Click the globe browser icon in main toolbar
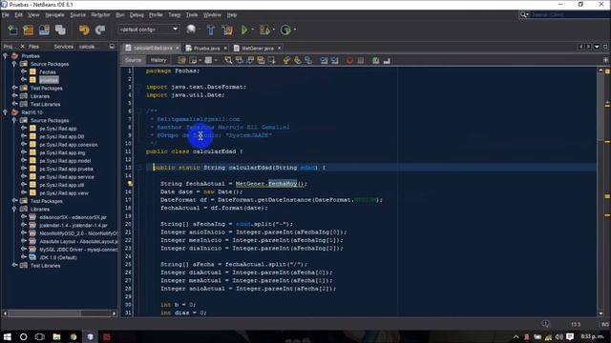 click(191, 30)
